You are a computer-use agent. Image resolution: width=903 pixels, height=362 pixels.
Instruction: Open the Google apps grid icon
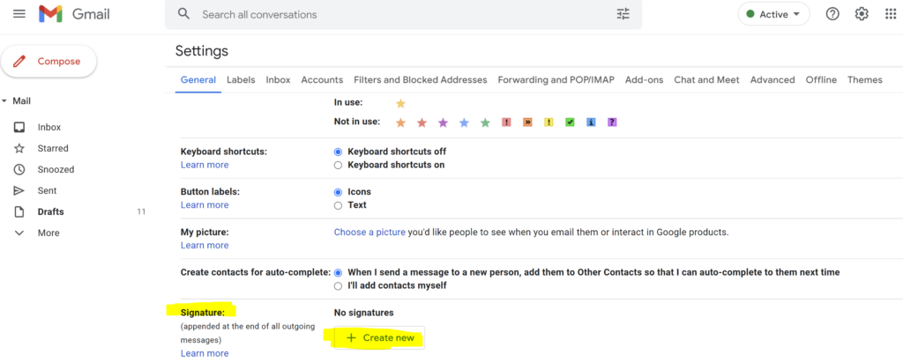pyautogui.click(x=890, y=14)
